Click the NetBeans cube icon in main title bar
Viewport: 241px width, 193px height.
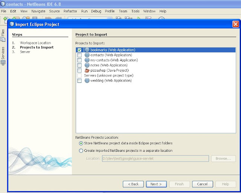point(3,4)
